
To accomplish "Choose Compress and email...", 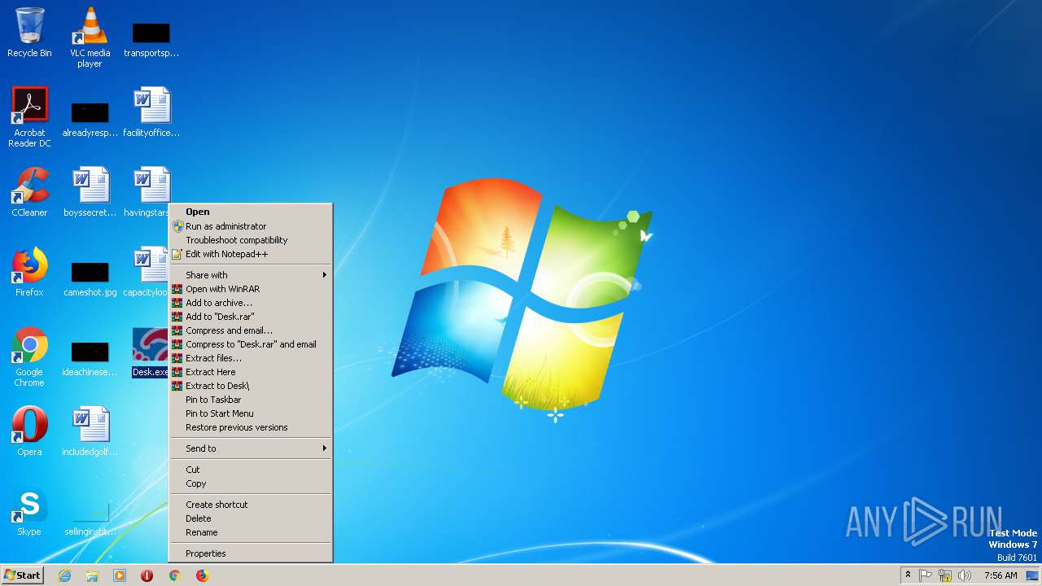I will click(x=251, y=330).
